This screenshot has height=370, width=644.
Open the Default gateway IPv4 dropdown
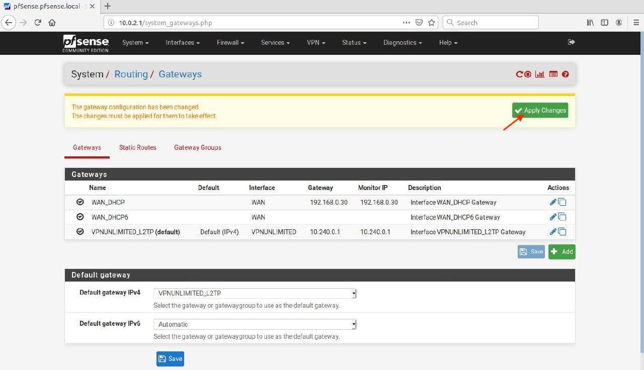pos(255,293)
